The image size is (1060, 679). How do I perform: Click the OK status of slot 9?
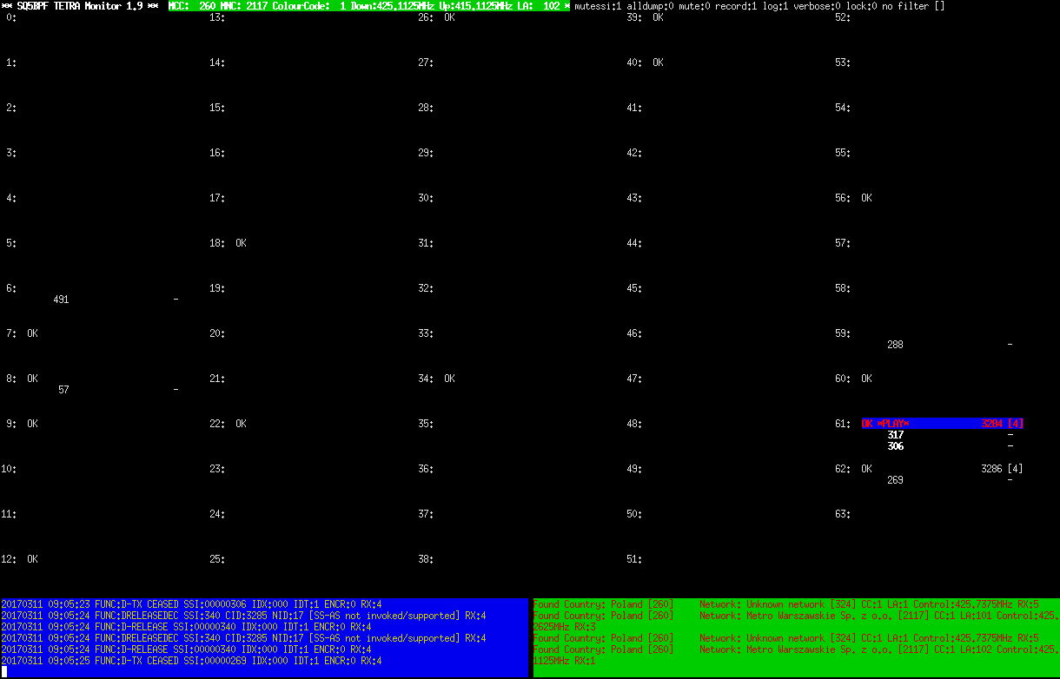pyautogui.click(x=32, y=424)
